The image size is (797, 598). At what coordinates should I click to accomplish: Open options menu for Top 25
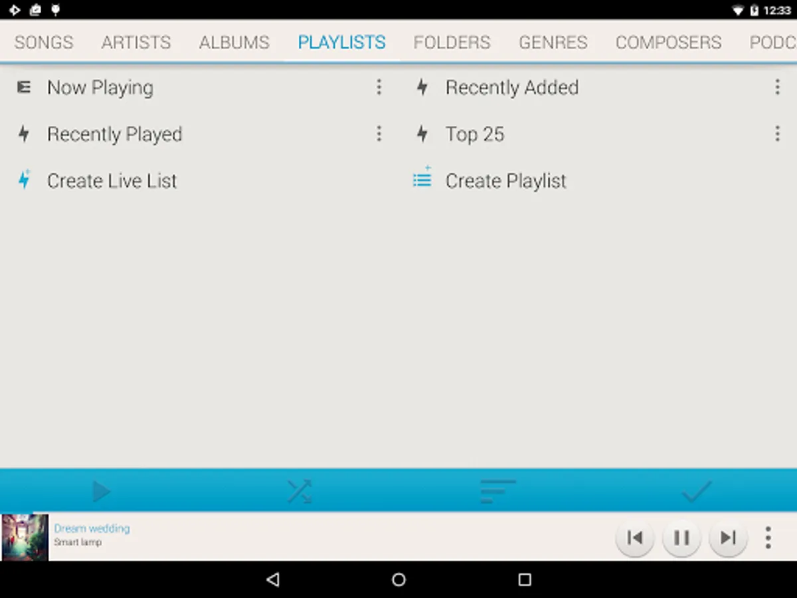coord(777,134)
